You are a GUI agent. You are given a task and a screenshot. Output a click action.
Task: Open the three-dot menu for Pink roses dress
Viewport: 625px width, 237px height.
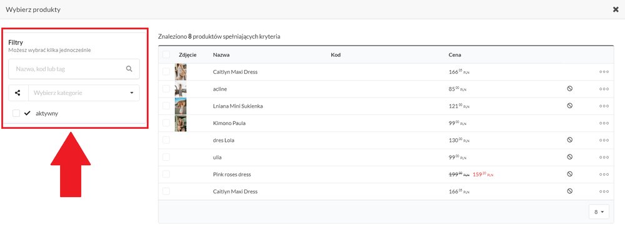604,174
